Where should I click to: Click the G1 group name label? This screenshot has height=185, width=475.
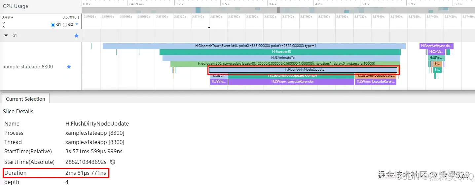15,35
